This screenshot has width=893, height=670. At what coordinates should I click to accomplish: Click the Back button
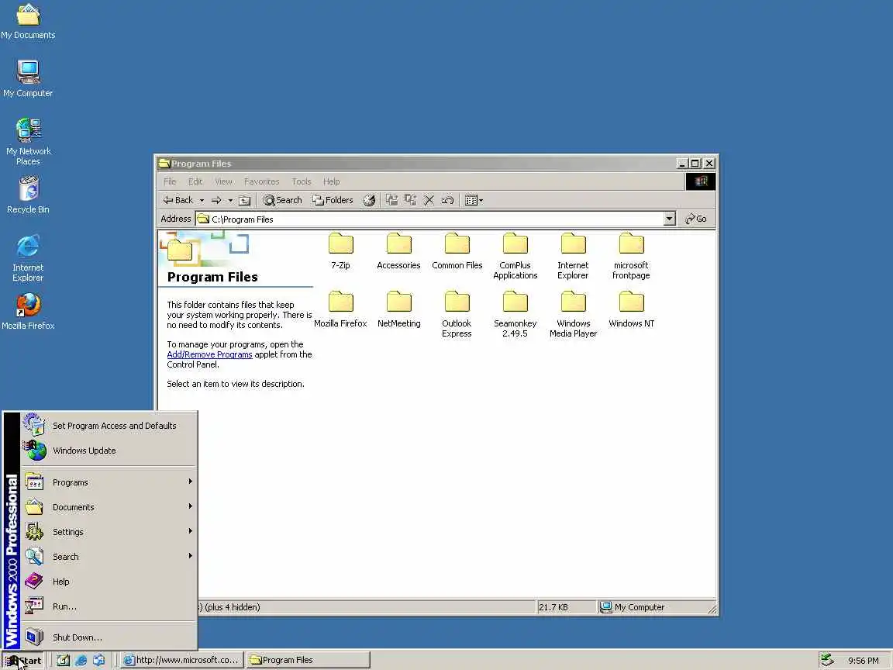178,201
